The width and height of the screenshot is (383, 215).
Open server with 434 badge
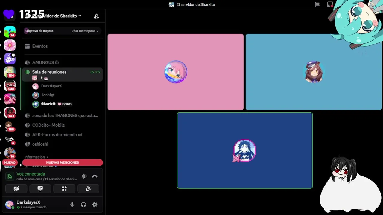point(10,113)
